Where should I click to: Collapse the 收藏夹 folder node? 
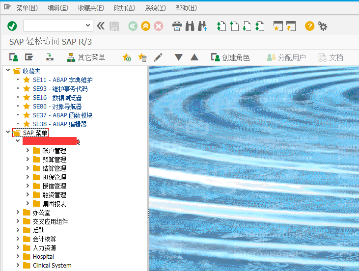click(x=8, y=70)
